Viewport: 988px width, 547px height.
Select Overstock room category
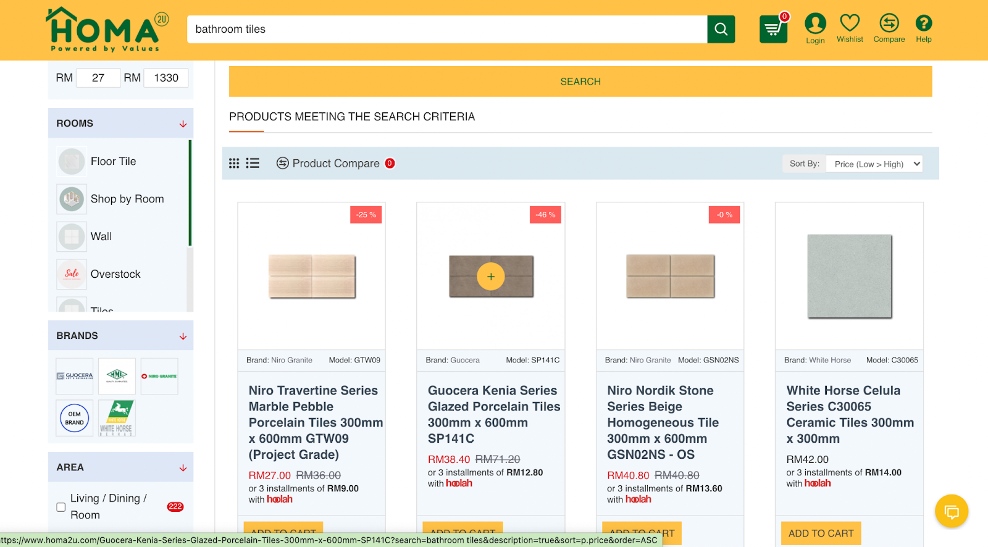(115, 274)
